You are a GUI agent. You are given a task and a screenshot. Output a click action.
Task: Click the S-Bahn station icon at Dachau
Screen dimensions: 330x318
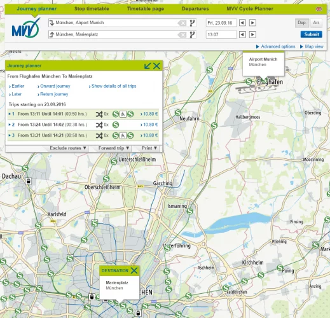[x=25, y=169]
